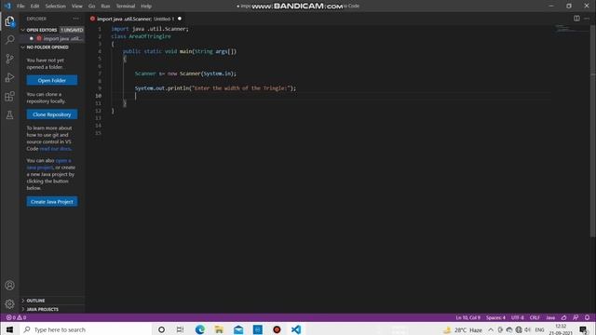Viewport: 596px width, 335px height.
Task: Open the Selection menu
Action: [56, 7]
